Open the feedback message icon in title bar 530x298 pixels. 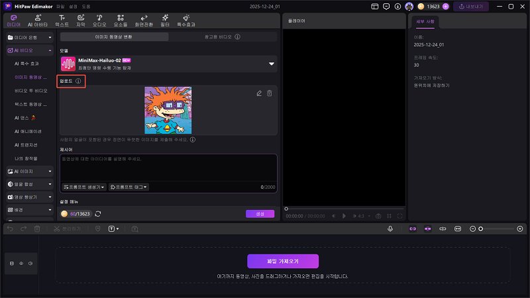tap(386, 7)
